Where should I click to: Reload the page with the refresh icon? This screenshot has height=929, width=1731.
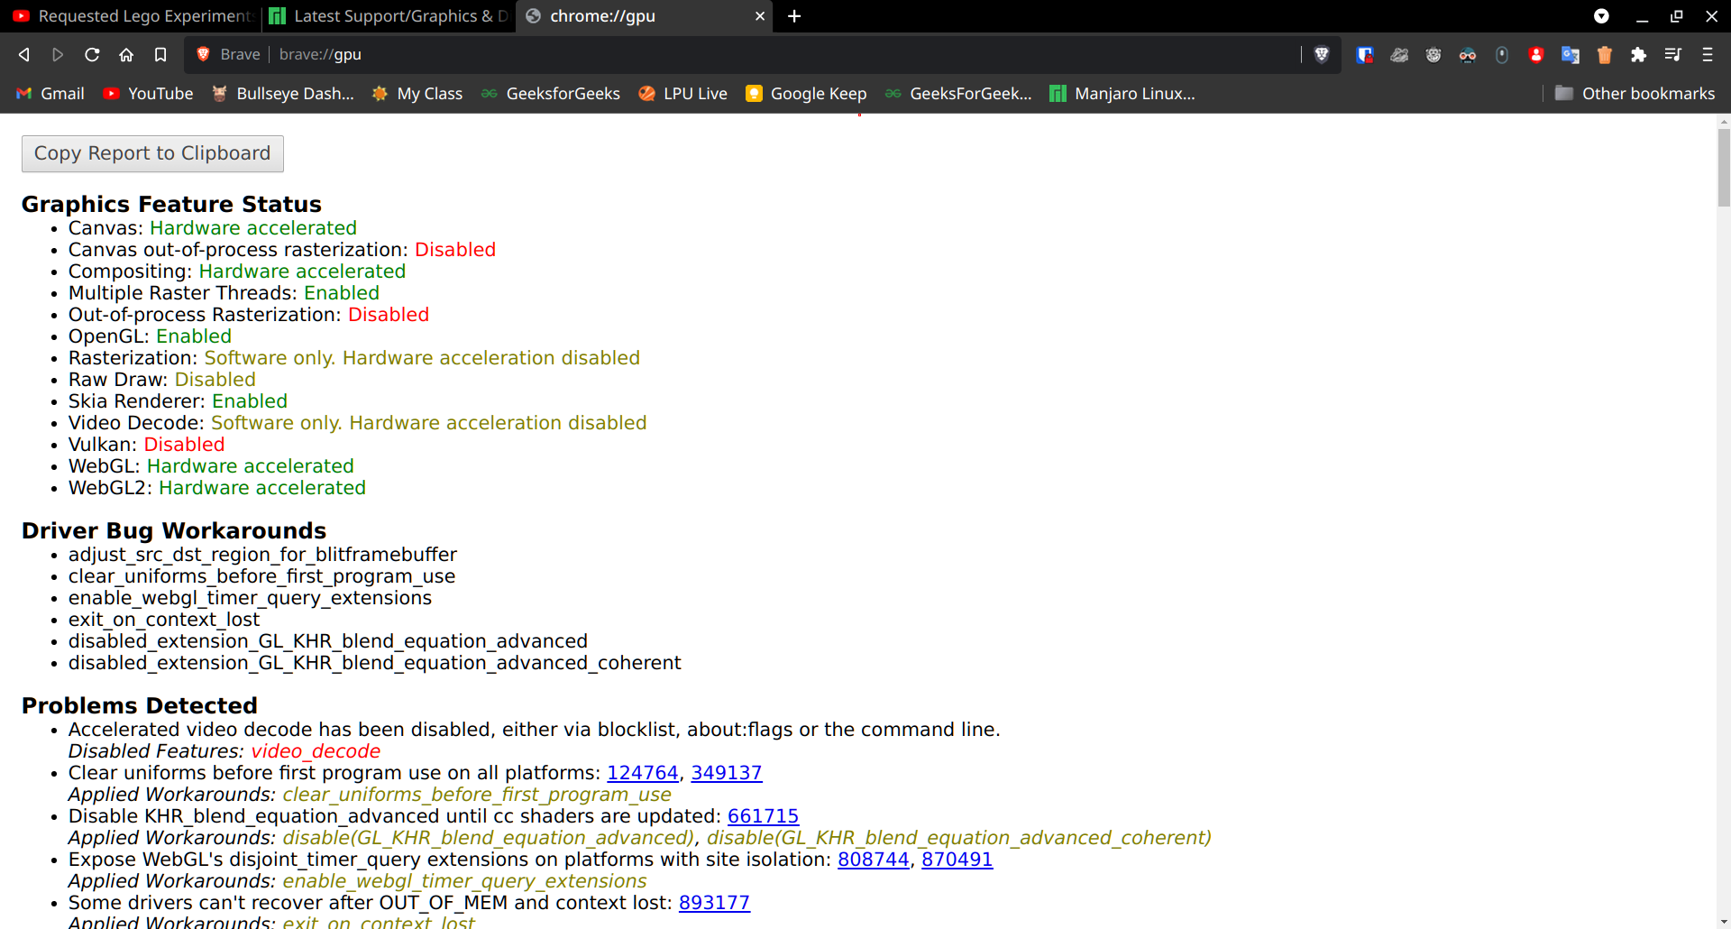tap(92, 55)
